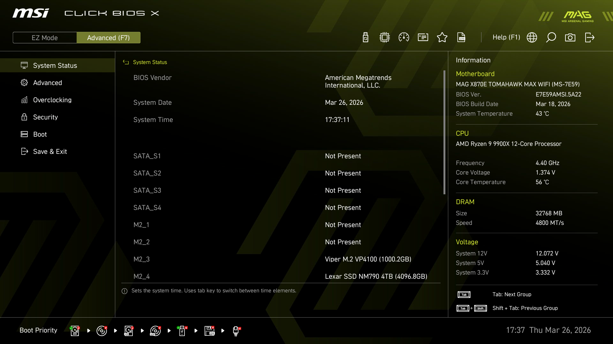Click Help (F1)
Viewport: 613px width, 344px height.
[506, 37]
